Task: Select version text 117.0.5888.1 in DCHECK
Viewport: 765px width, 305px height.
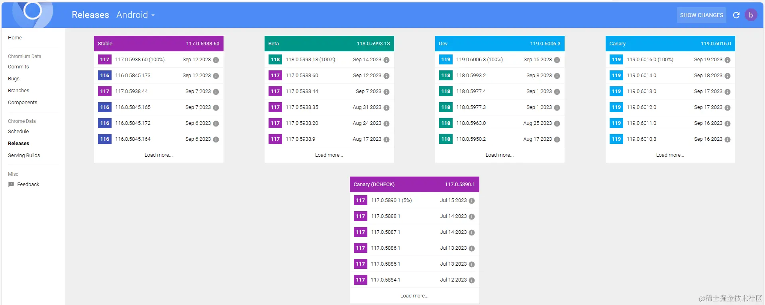Action: coord(386,216)
